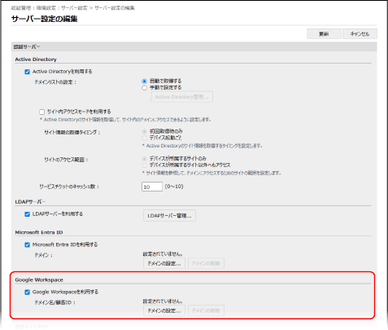Screen dimensions: 388x330
Task: Click the サーバー設定の編集 page heading
Action: point(45,19)
